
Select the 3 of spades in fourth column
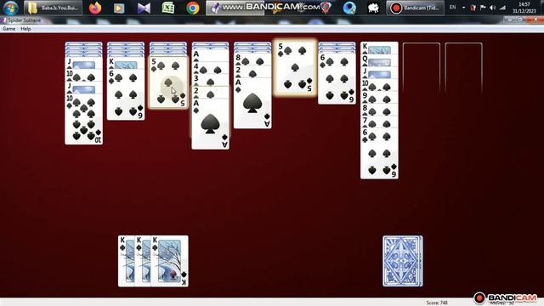pyautogui.click(x=210, y=80)
